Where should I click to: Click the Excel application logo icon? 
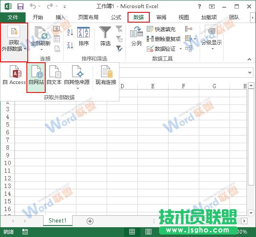coord(8,6)
